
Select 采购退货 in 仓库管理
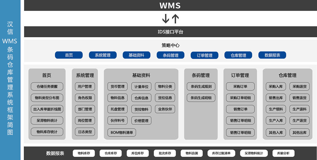pyautogui.click(x=299, y=86)
